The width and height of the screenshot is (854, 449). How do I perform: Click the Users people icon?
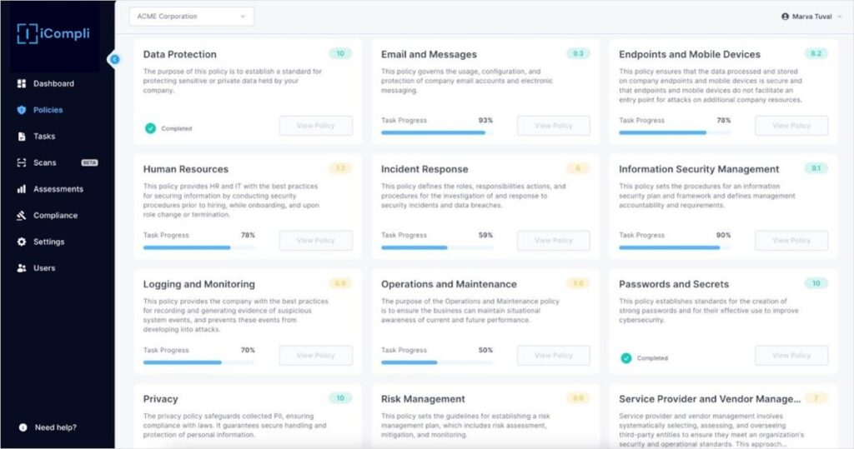[22, 268]
